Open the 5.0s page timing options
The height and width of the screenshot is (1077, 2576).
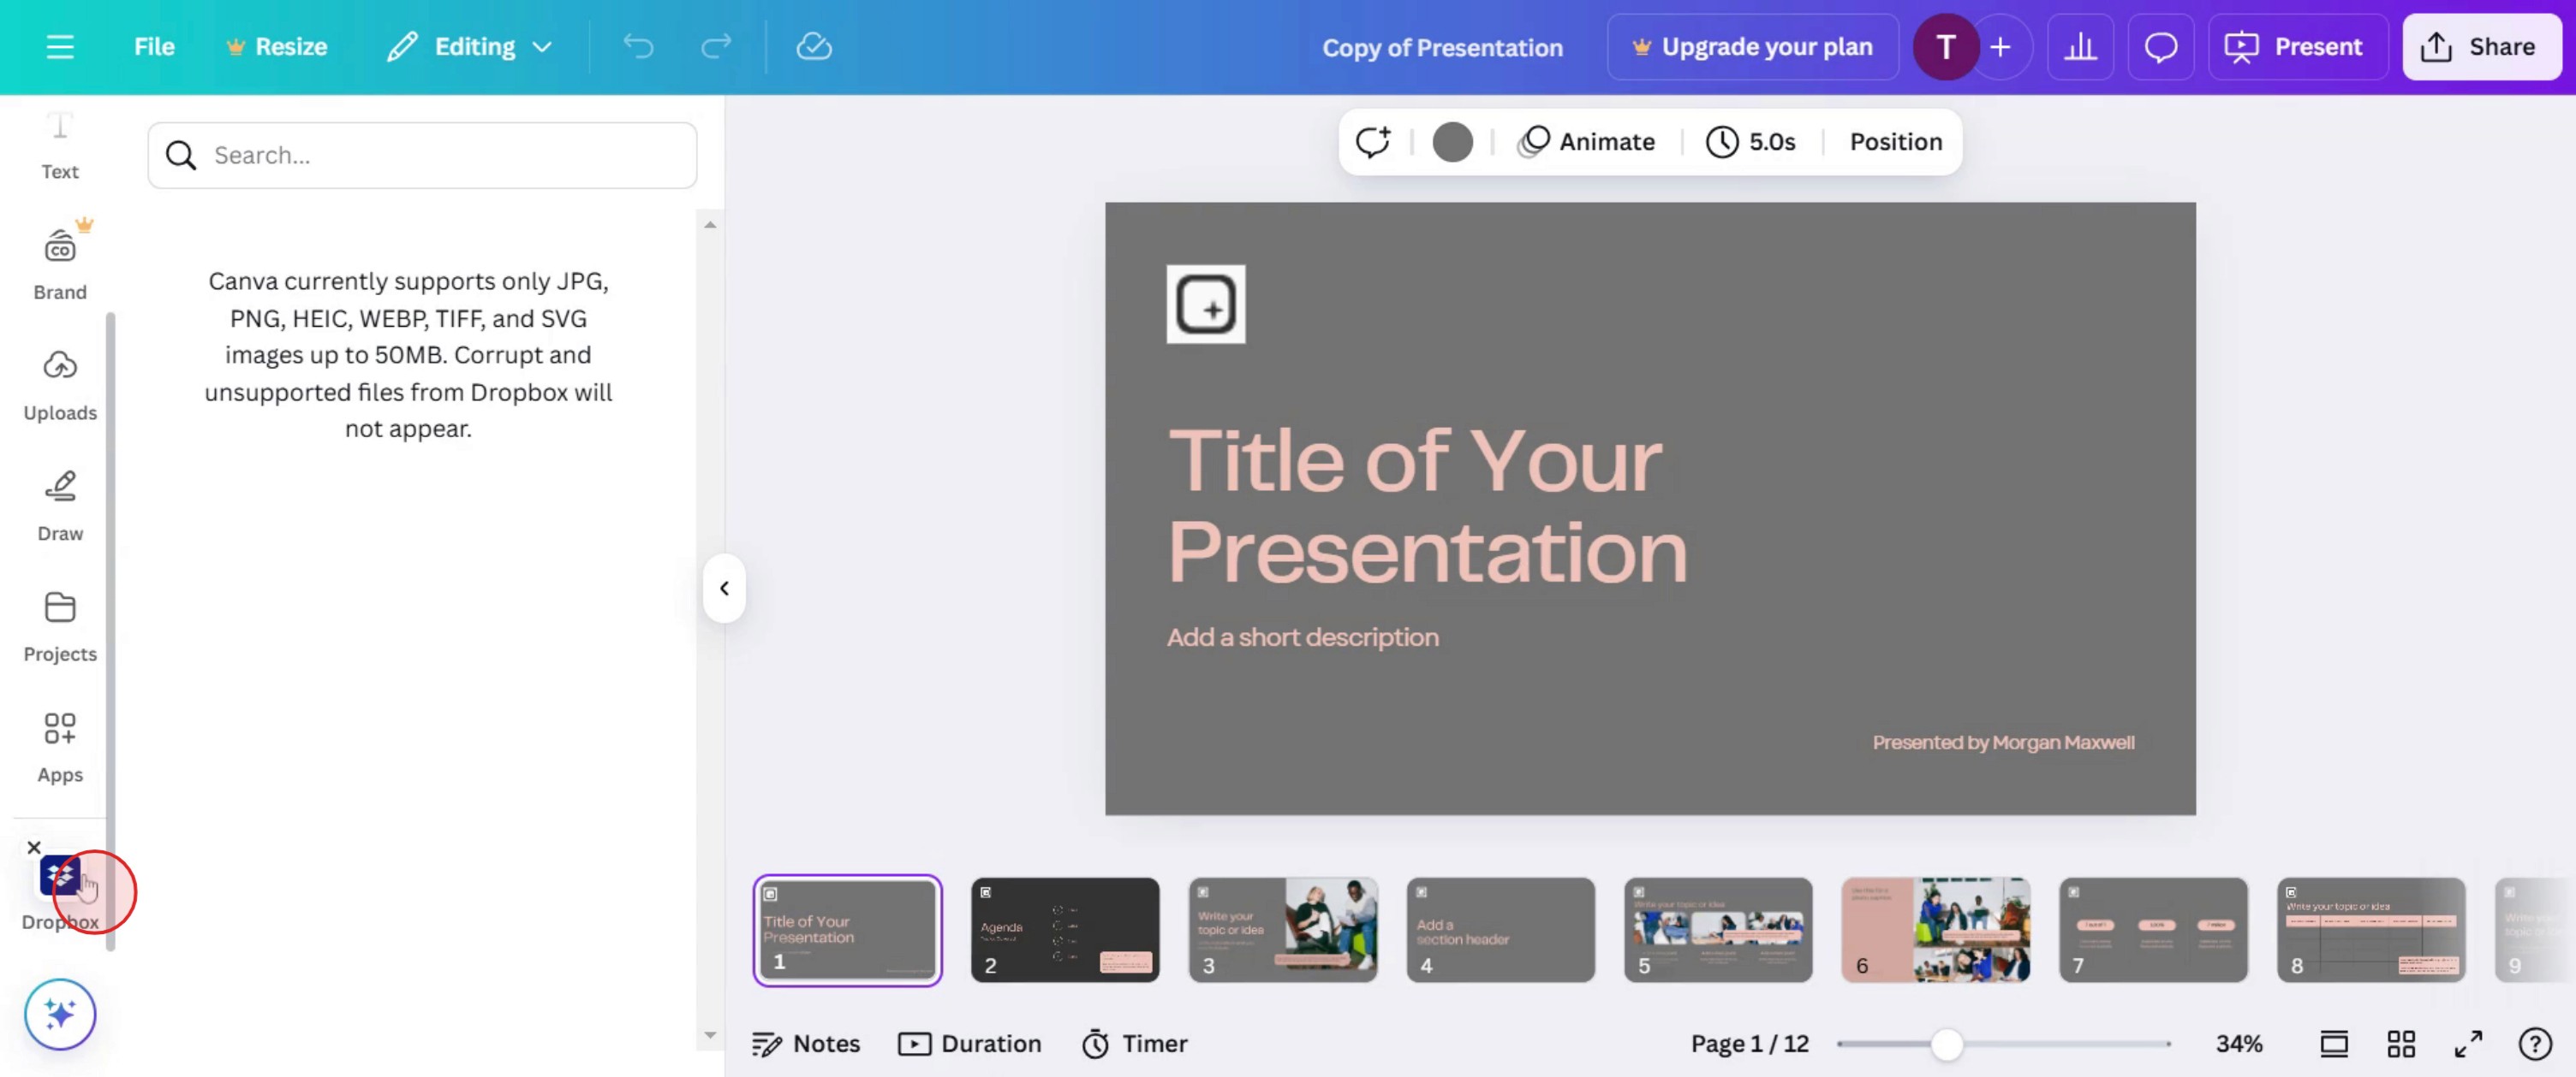point(1751,142)
